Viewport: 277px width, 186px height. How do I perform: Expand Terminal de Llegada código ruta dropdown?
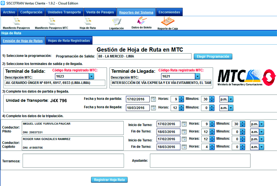click(197, 76)
